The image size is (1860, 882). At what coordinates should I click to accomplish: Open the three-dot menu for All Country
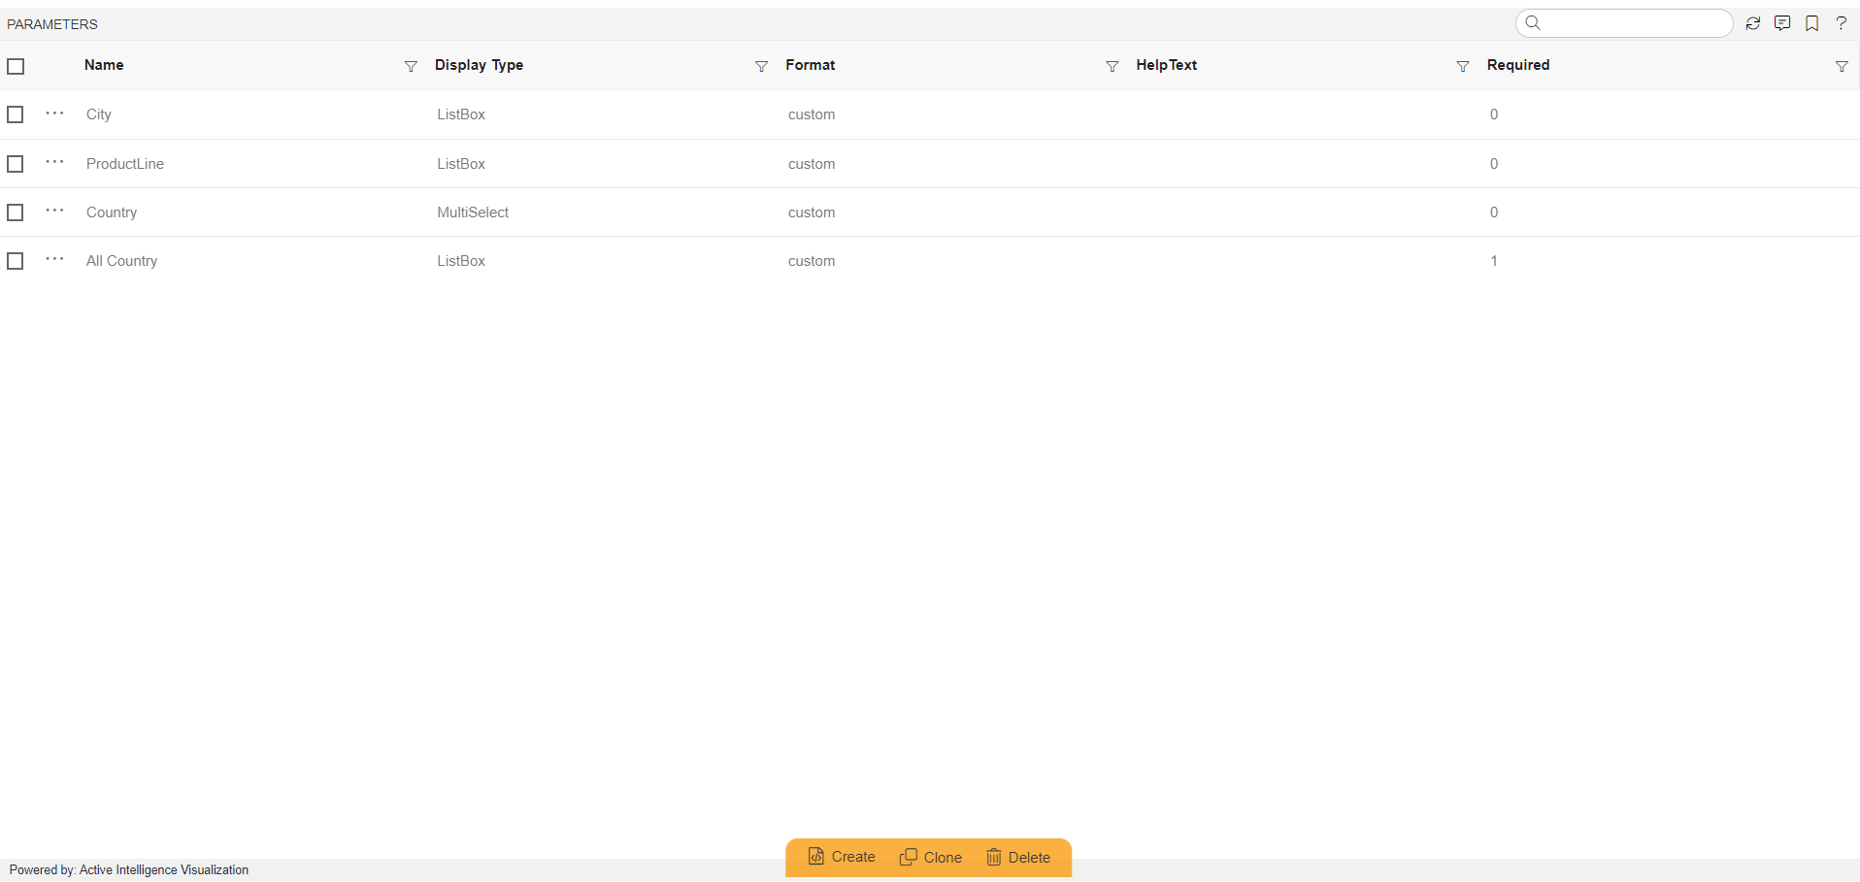click(x=54, y=259)
